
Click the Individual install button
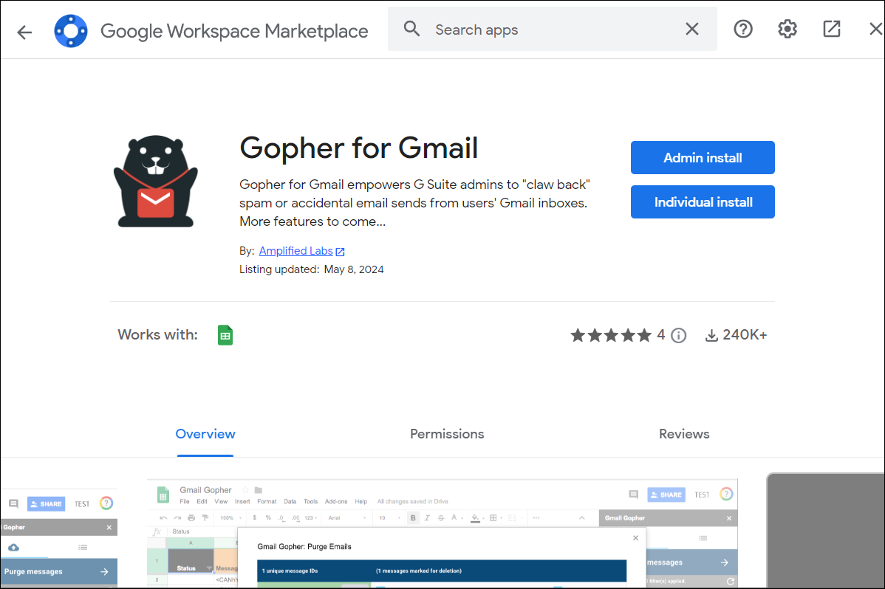coord(703,202)
